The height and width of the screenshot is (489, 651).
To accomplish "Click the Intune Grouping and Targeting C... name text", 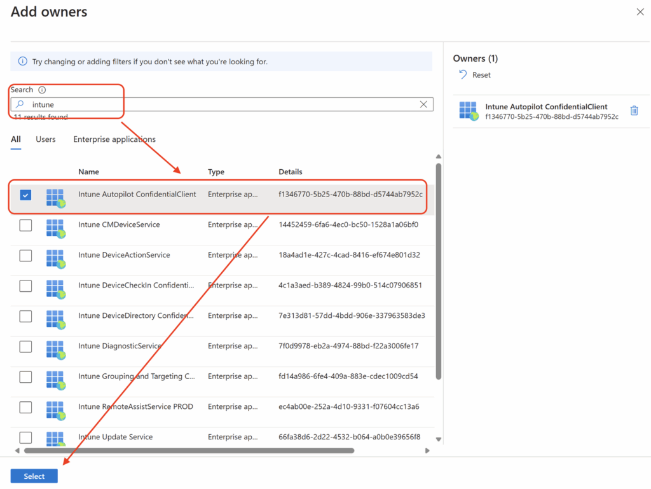I will coord(137,376).
